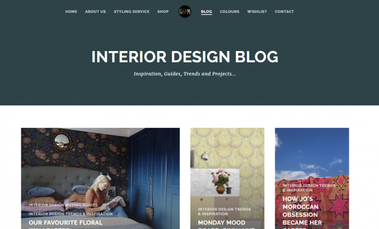Open the Home menu item
Screen dimensions: 379x229
[x=71, y=12]
